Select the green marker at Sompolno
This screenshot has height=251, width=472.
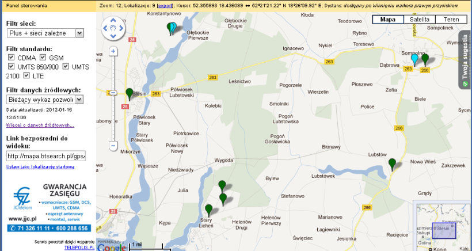(x=425, y=60)
